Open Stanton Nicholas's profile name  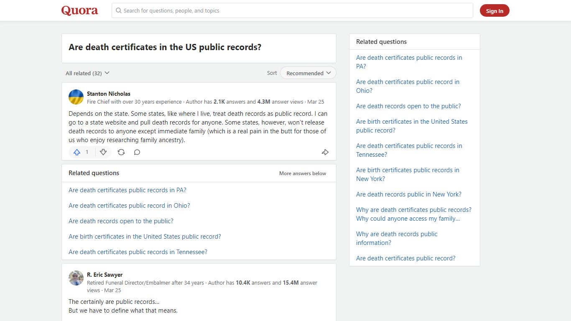(109, 94)
